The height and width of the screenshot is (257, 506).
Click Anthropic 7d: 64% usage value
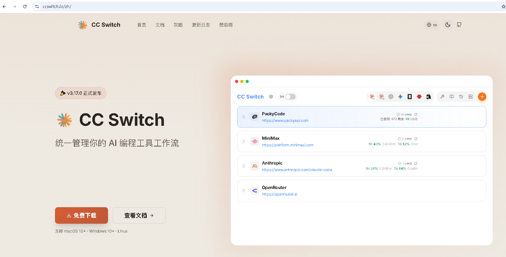[400, 169]
